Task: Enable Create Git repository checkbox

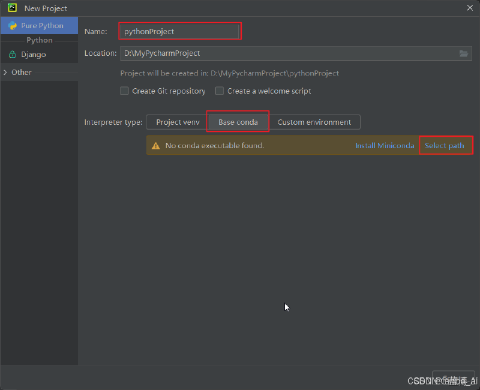Action: pyautogui.click(x=124, y=91)
